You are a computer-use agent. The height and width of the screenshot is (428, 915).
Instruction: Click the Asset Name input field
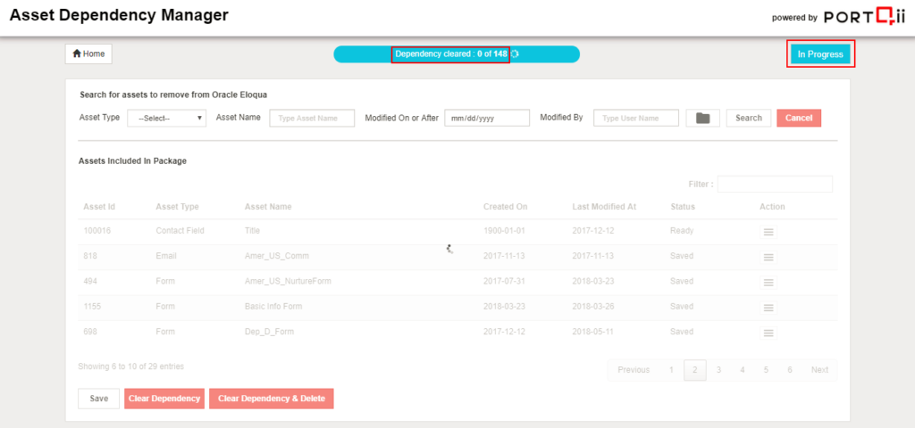pos(312,118)
